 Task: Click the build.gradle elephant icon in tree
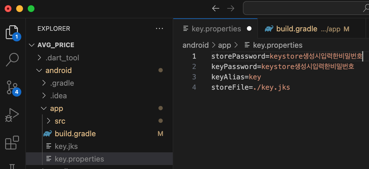coord(47,134)
